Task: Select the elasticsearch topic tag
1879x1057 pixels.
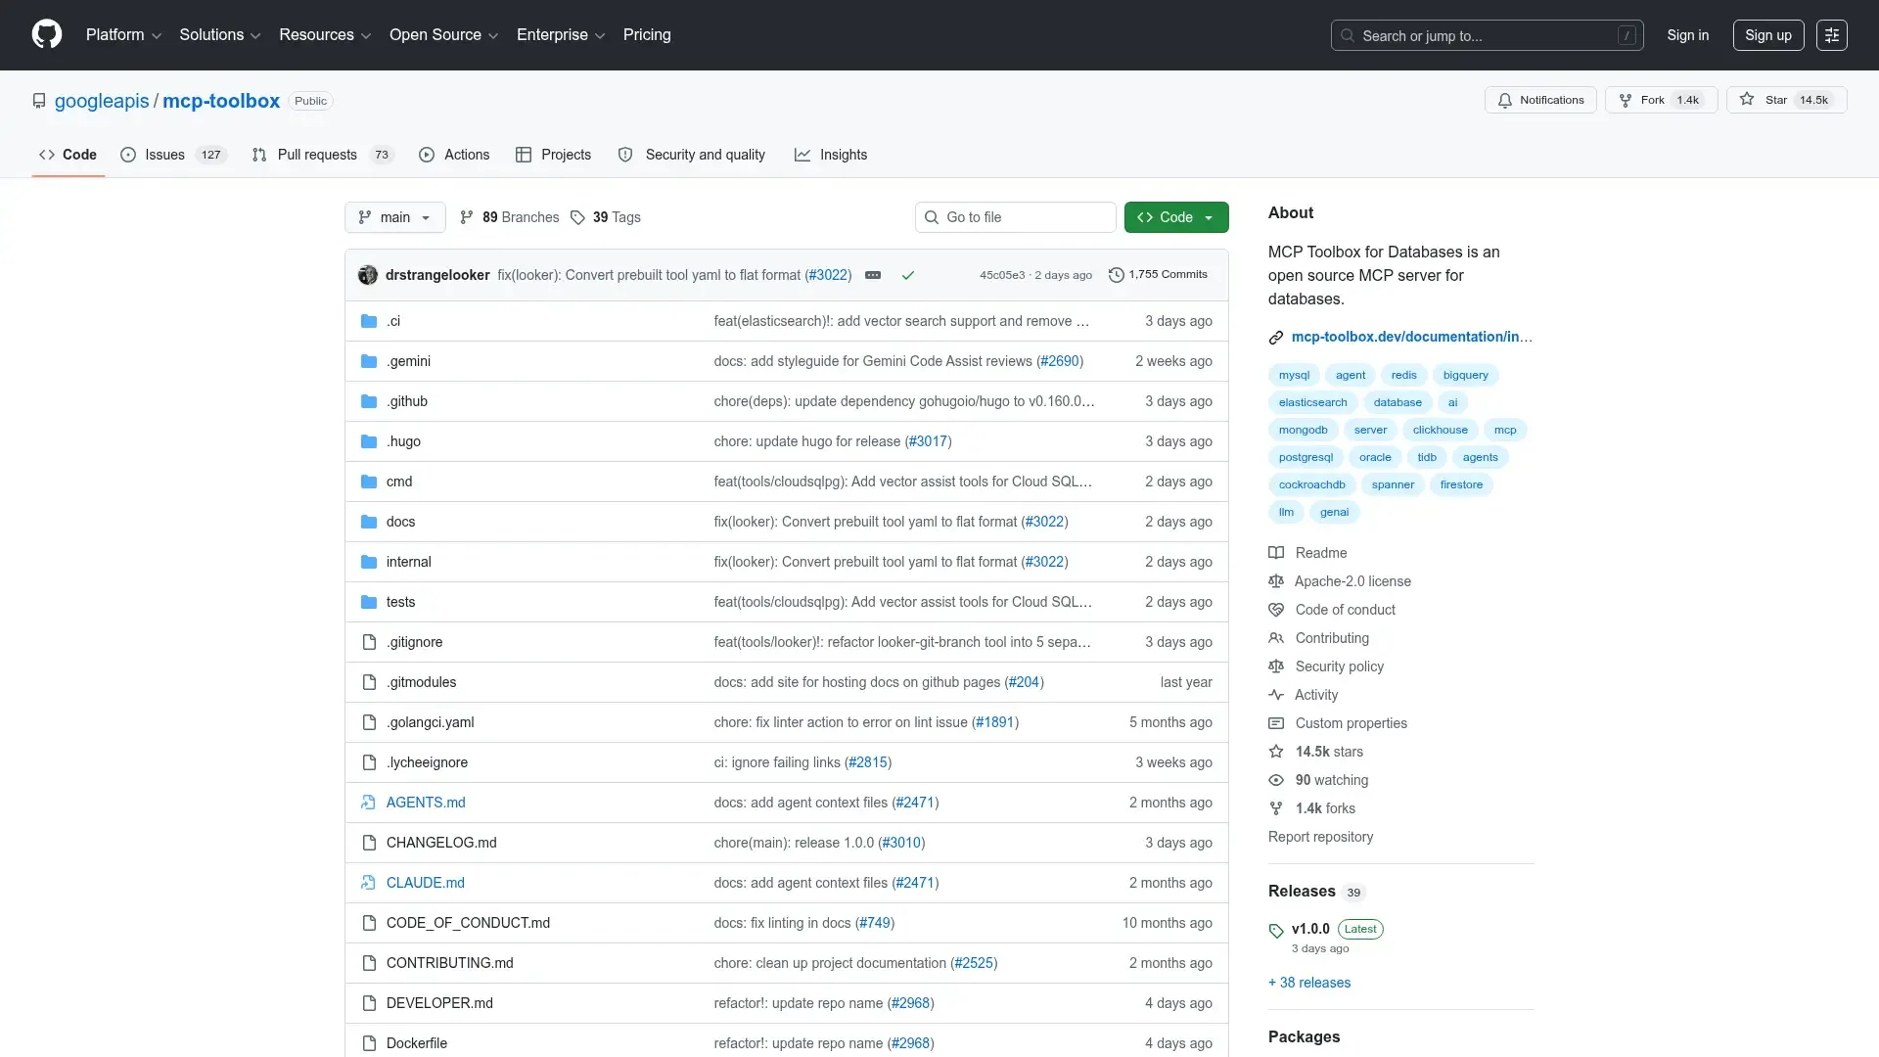Action: pyautogui.click(x=1312, y=402)
